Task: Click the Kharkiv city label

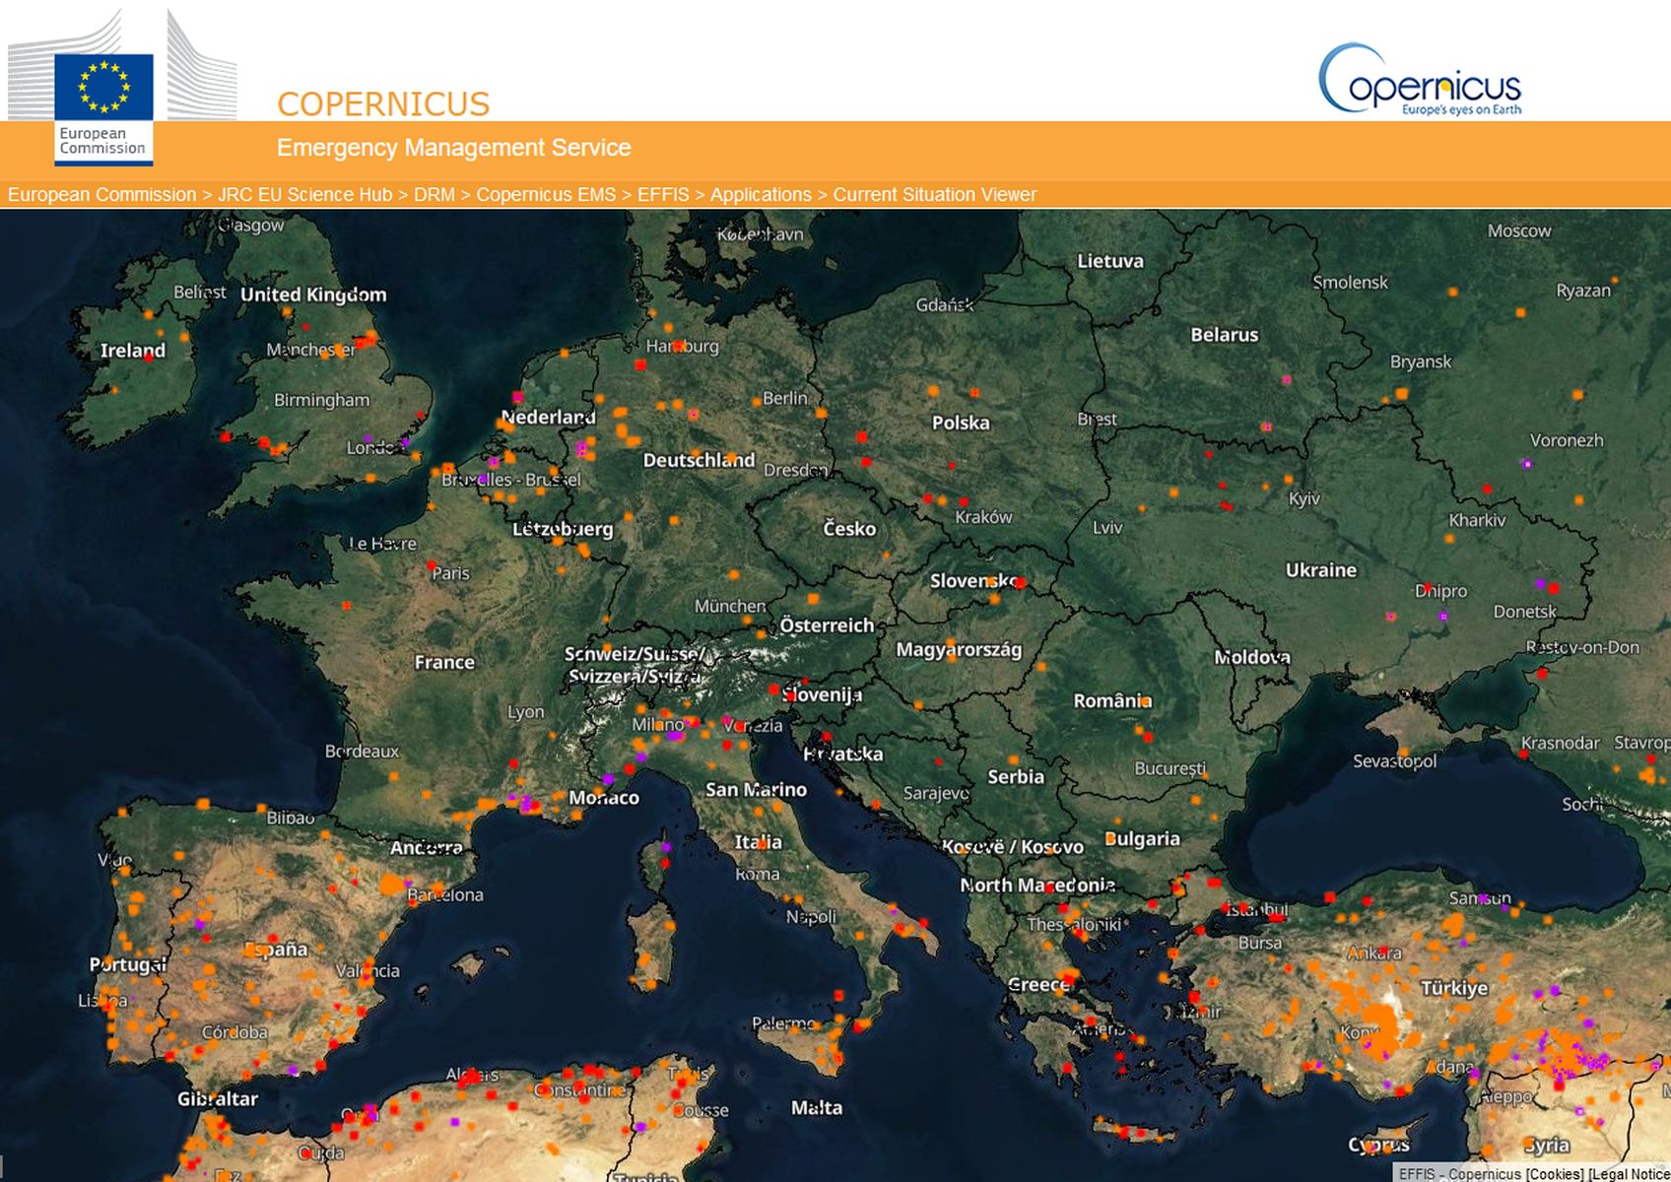Action: coord(1477,520)
